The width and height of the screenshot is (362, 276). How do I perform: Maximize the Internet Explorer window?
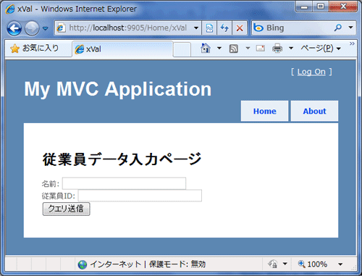[x=321, y=7]
